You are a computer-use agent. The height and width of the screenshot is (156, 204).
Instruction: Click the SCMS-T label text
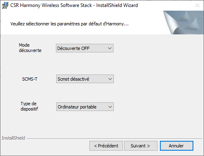[30, 79]
